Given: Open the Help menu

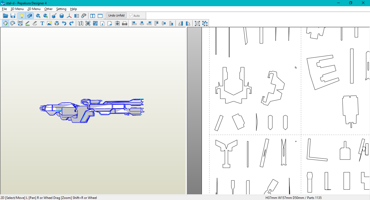Looking at the screenshot, I should (73, 9).
